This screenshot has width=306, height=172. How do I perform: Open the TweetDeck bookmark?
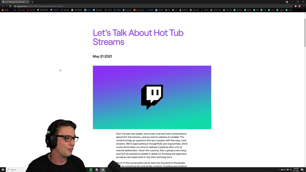(98, 10)
